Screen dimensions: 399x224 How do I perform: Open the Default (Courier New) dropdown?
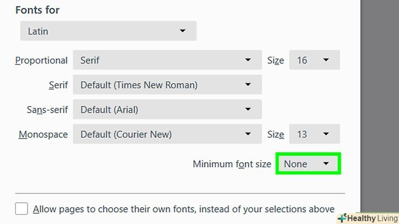(x=167, y=134)
